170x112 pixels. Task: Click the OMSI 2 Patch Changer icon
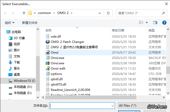(x=48, y=42)
